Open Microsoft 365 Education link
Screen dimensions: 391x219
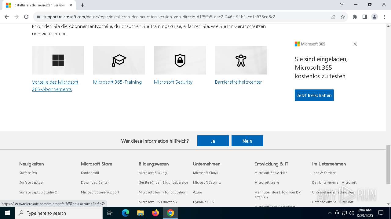158,202
